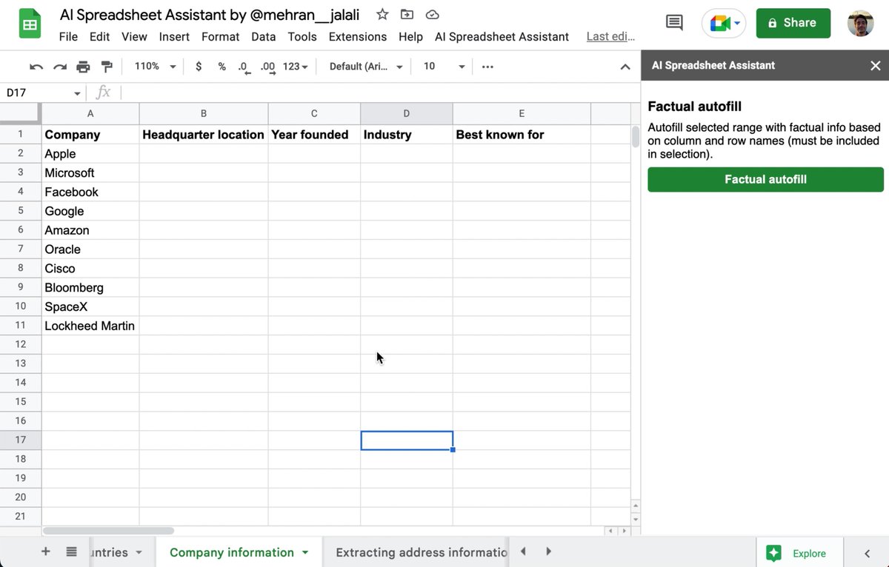Open the last edit history link
This screenshot has height=567, width=889.
point(610,36)
